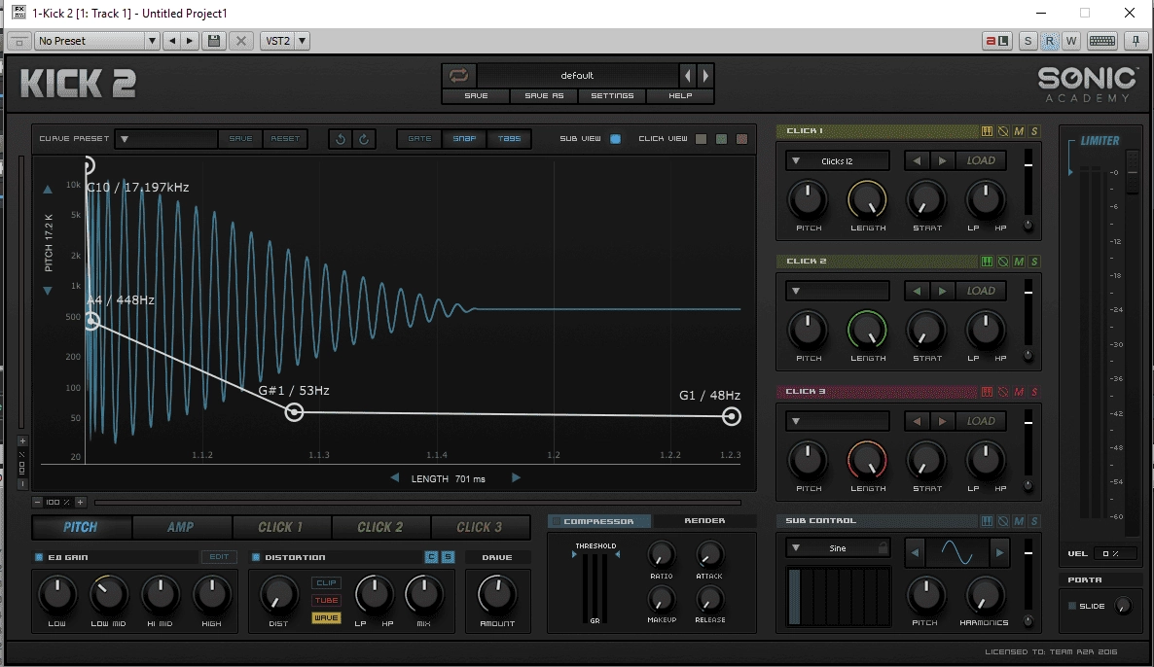Image resolution: width=1154 pixels, height=667 pixels.
Task: Toggle the SNAP mode button
Action: [464, 138]
